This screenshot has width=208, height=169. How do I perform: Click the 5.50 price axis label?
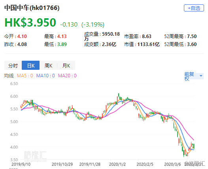click(14, 109)
